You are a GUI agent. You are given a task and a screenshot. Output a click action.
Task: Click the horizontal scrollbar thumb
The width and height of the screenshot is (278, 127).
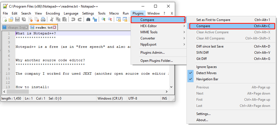(18, 91)
